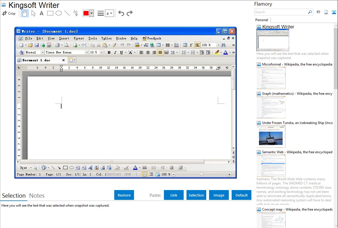The height and width of the screenshot is (228, 338).
Task: Click the Image paste button
Action: click(x=219, y=195)
